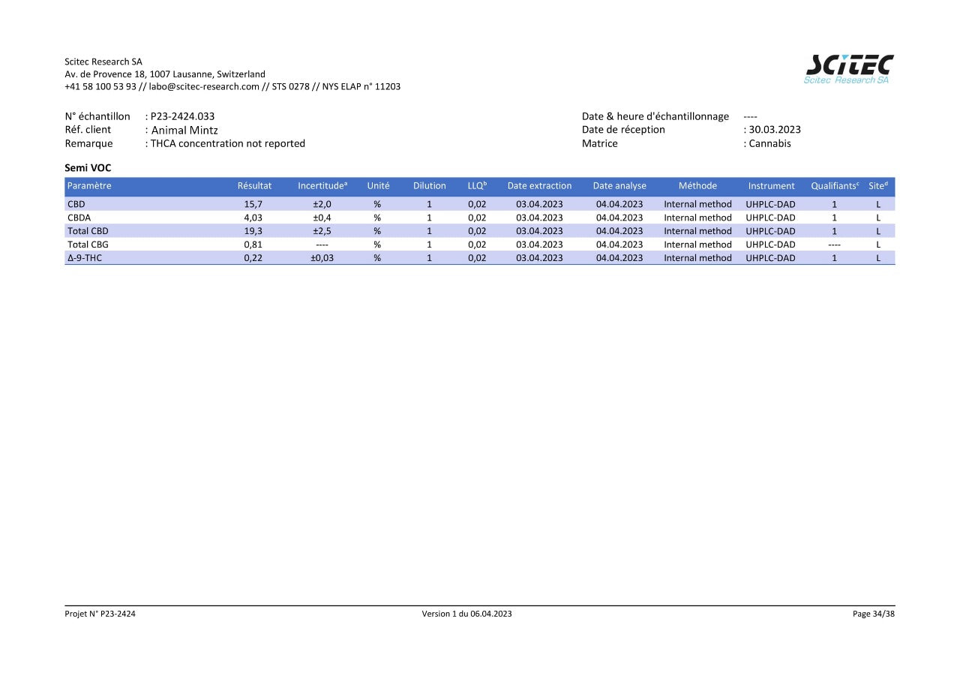
Task: Click the Paramètre column header
Action: click(x=89, y=186)
